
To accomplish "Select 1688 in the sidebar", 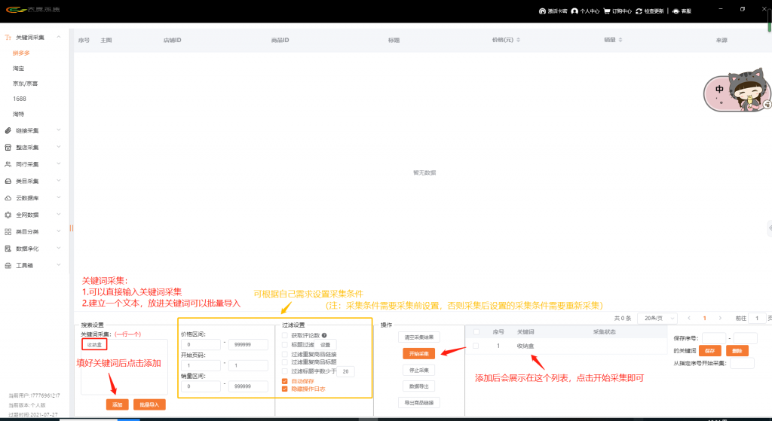I will pos(20,99).
